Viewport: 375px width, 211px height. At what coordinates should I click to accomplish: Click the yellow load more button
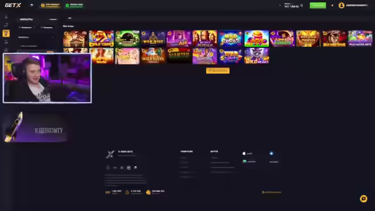218,70
